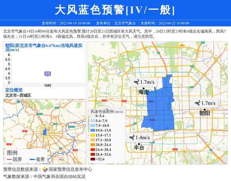The width and height of the screenshot is (231, 181).
Task: Click the 丰台 label on the map
Action: click(139, 148)
